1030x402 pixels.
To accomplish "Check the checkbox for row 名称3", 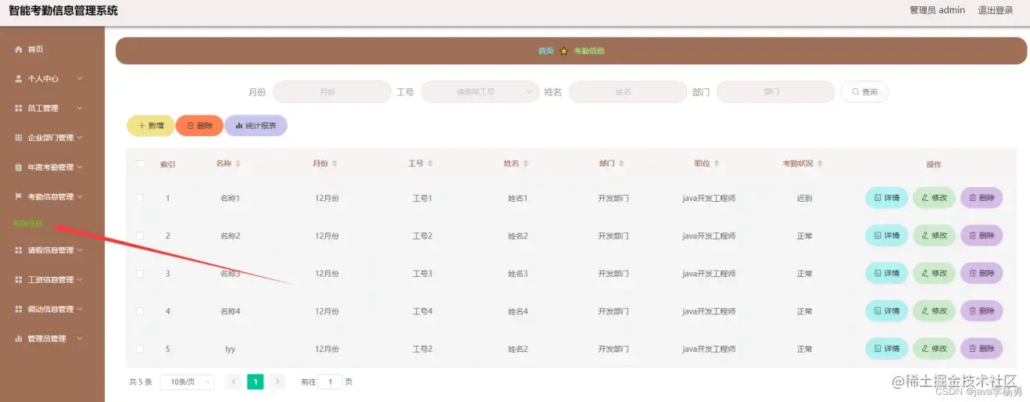I will tap(141, 274).
